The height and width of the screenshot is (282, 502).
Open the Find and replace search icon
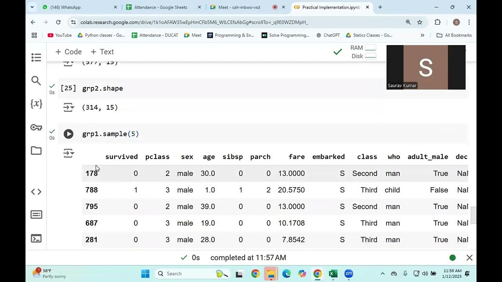coord(36,81)
